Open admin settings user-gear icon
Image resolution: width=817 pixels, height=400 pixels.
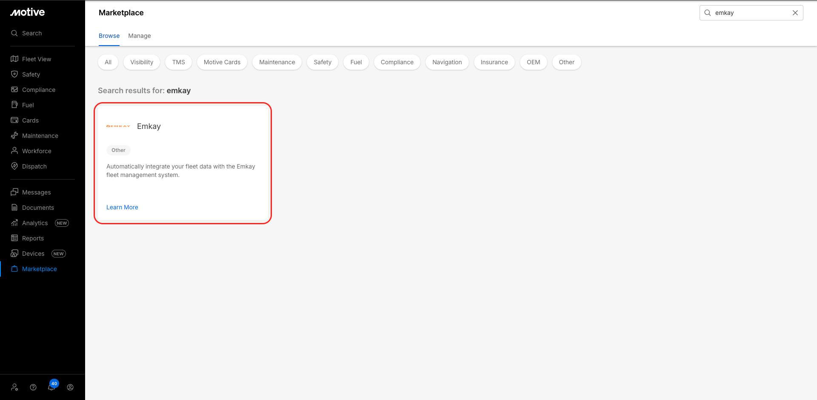click(14, 387)
